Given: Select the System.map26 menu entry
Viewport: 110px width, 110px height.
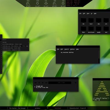Looking at the screenshot, I should 16,44.
